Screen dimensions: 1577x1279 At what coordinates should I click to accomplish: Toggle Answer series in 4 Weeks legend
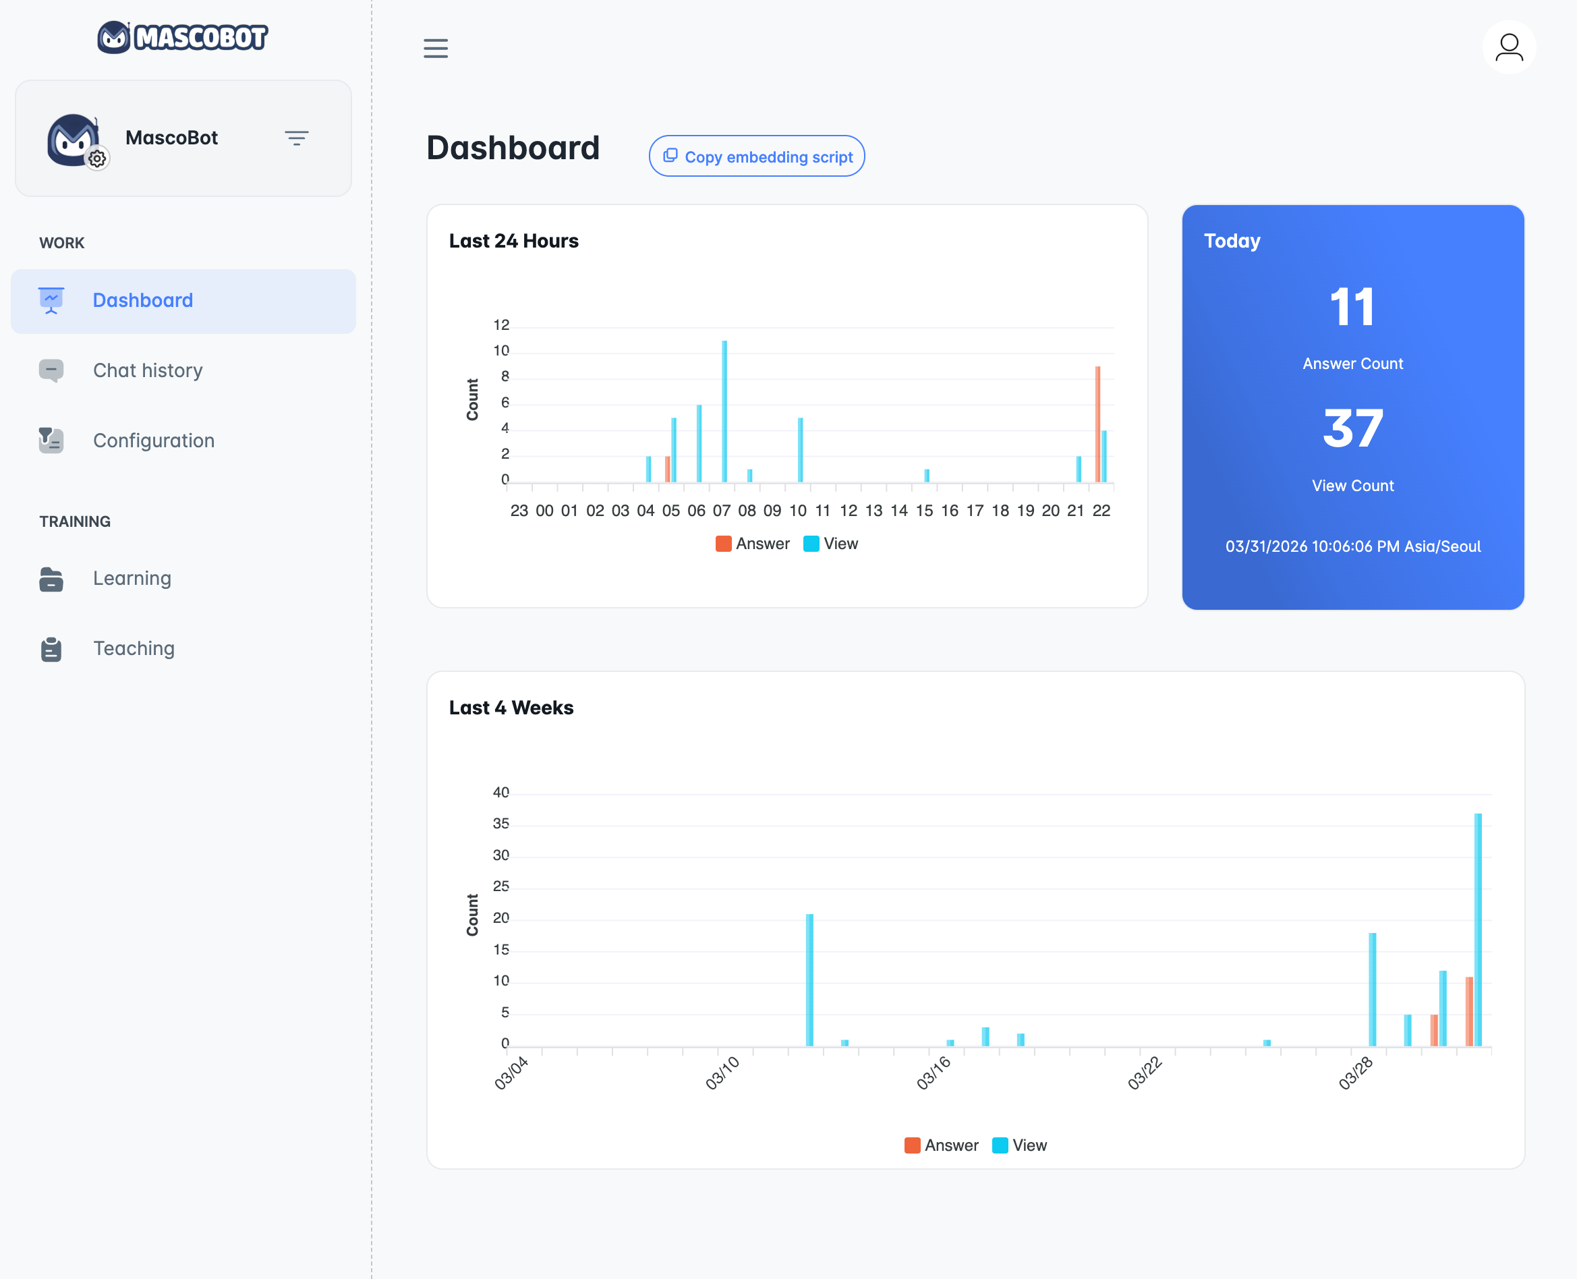pos(942,1145)
